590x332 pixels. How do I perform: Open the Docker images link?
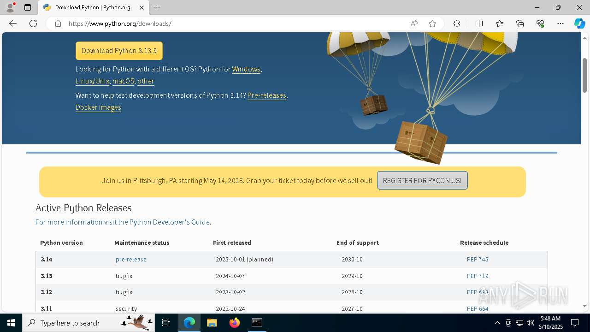pyautogui.click(x=98, y=107)
